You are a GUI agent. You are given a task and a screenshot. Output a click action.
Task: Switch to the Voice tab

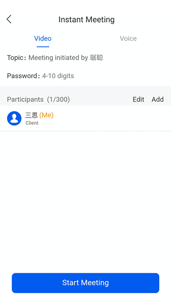click(128, 38)
